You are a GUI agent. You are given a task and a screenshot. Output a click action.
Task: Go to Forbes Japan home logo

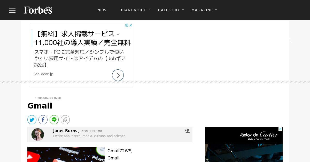[38, 10]
